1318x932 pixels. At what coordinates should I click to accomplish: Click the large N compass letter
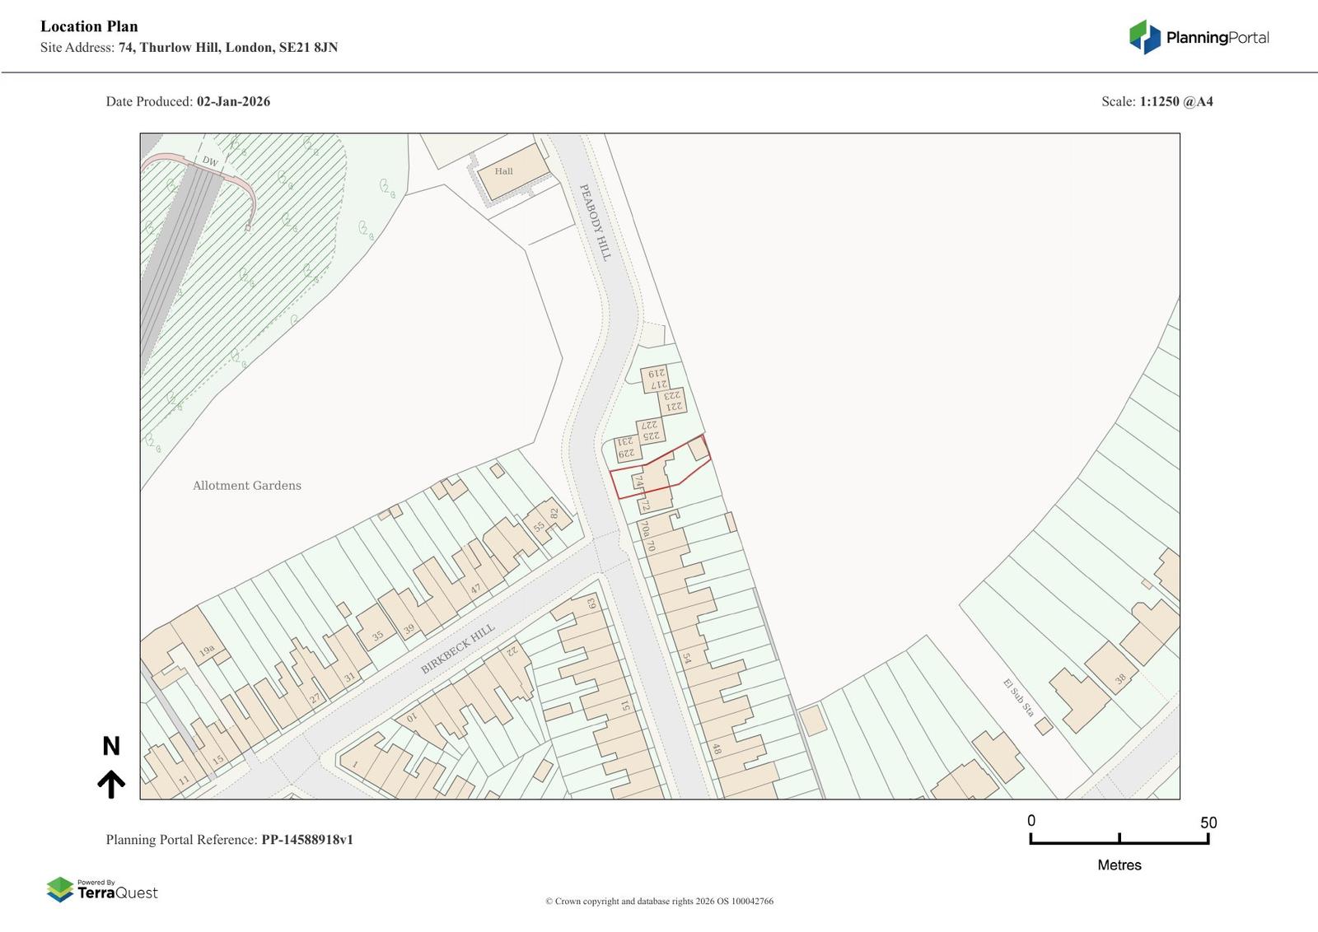pyautogui.click(x=111, y=746)
